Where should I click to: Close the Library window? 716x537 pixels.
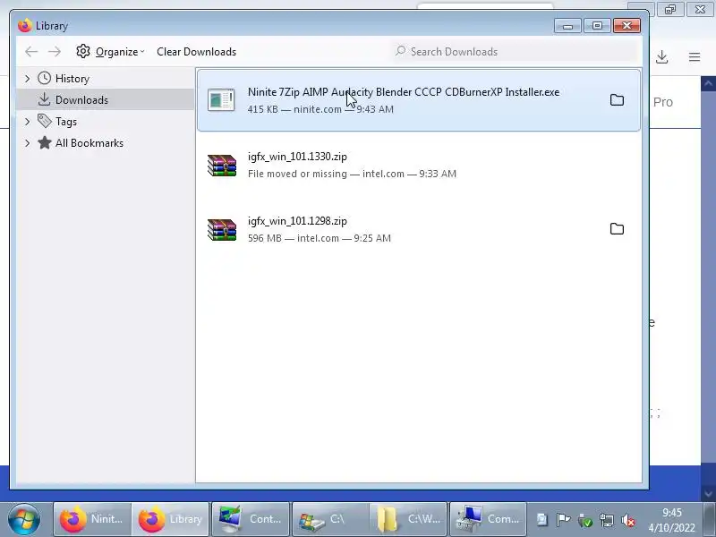(626, 26)
